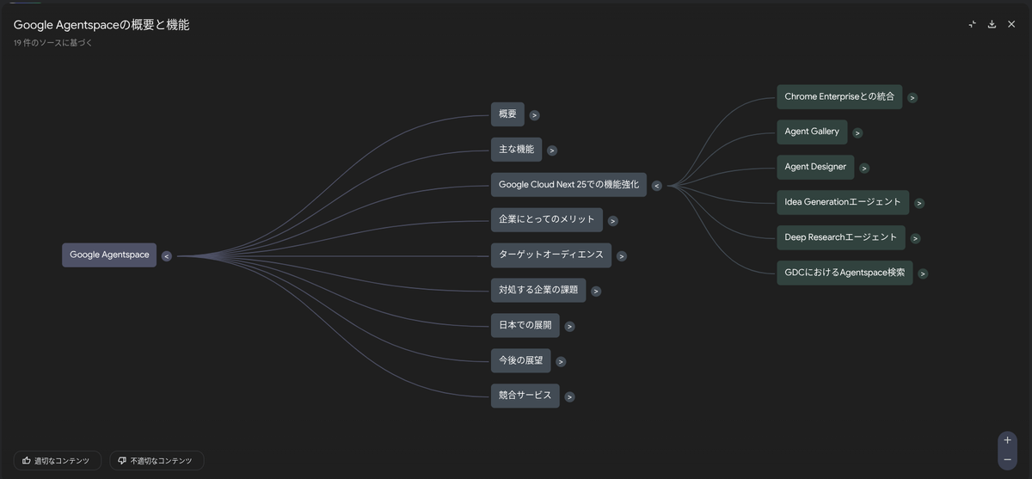Select ターゲットオーディエンス node
The height and width of the screenshot is (479, 1032).
[551, 255]
